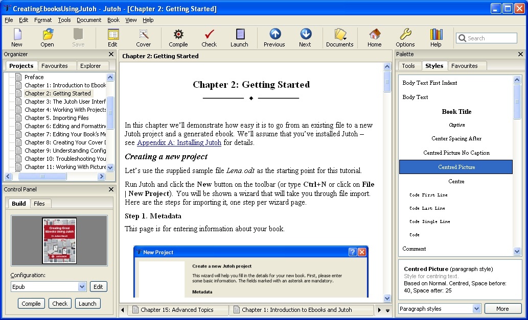Image resolution: width=528 pixels, height=320 pixels.
Task: Compile the book using the toolbar gear icon
Action: tap(178, 37)
